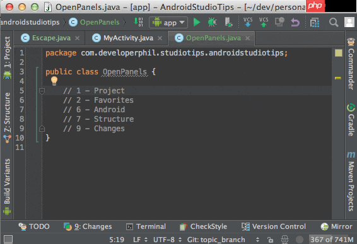Viewport: 357px width, 244px height.
Task: Click the 5:19 cursor position indicator
Action: 117,240
